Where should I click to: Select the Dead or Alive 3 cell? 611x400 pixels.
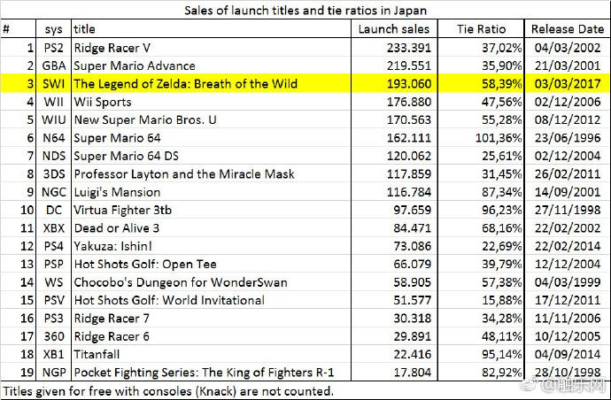tap(212, 227)
